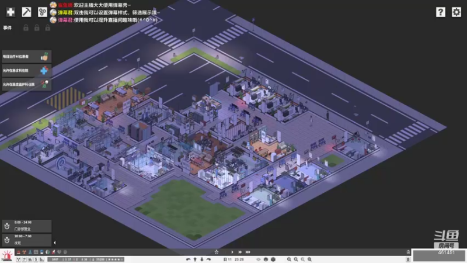
Task: Click the first magnifier zoom button
Action: pyautogui.click(x=289, y=259)
